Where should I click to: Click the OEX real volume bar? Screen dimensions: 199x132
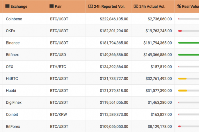[x=188, y=67]
